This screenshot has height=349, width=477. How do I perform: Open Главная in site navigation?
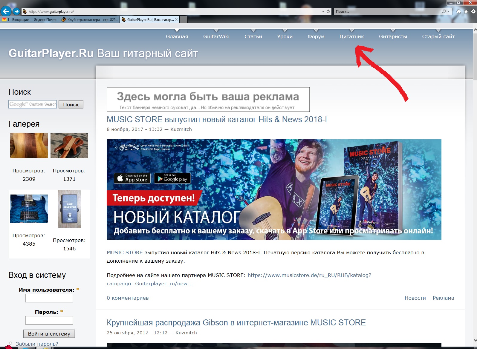click(x=177, y=36)
